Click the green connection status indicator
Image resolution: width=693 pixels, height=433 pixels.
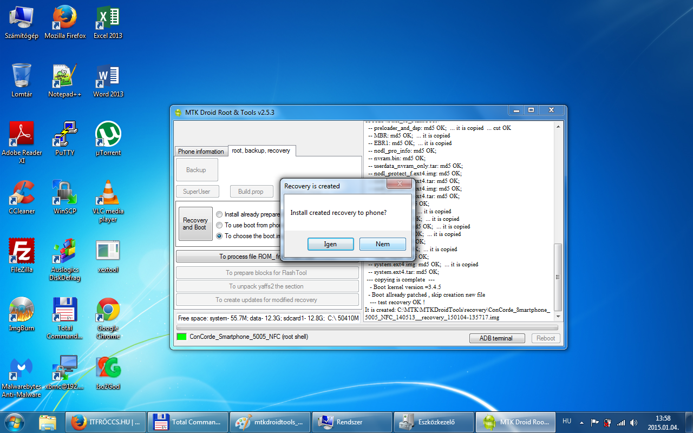pyautogui.click(x=181, y=337)
